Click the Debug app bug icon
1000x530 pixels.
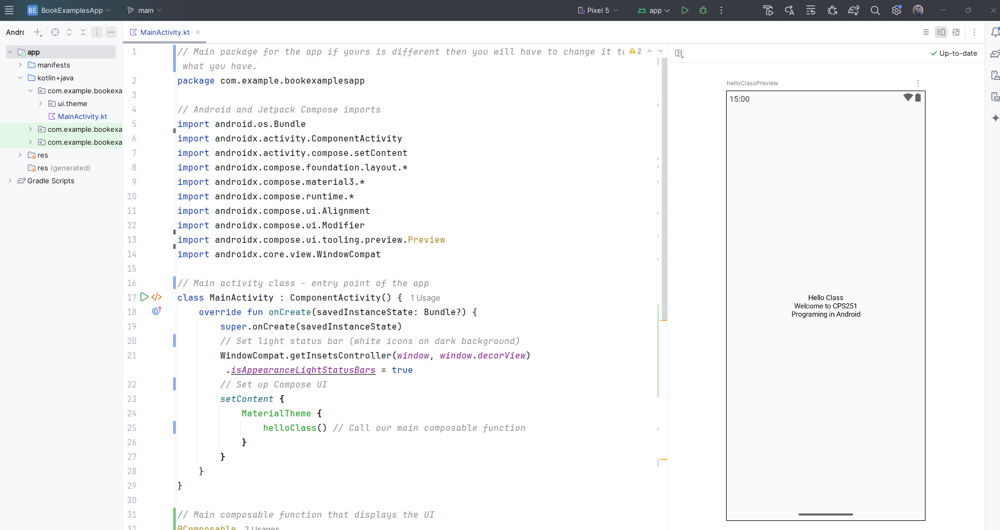click(703, 10)
